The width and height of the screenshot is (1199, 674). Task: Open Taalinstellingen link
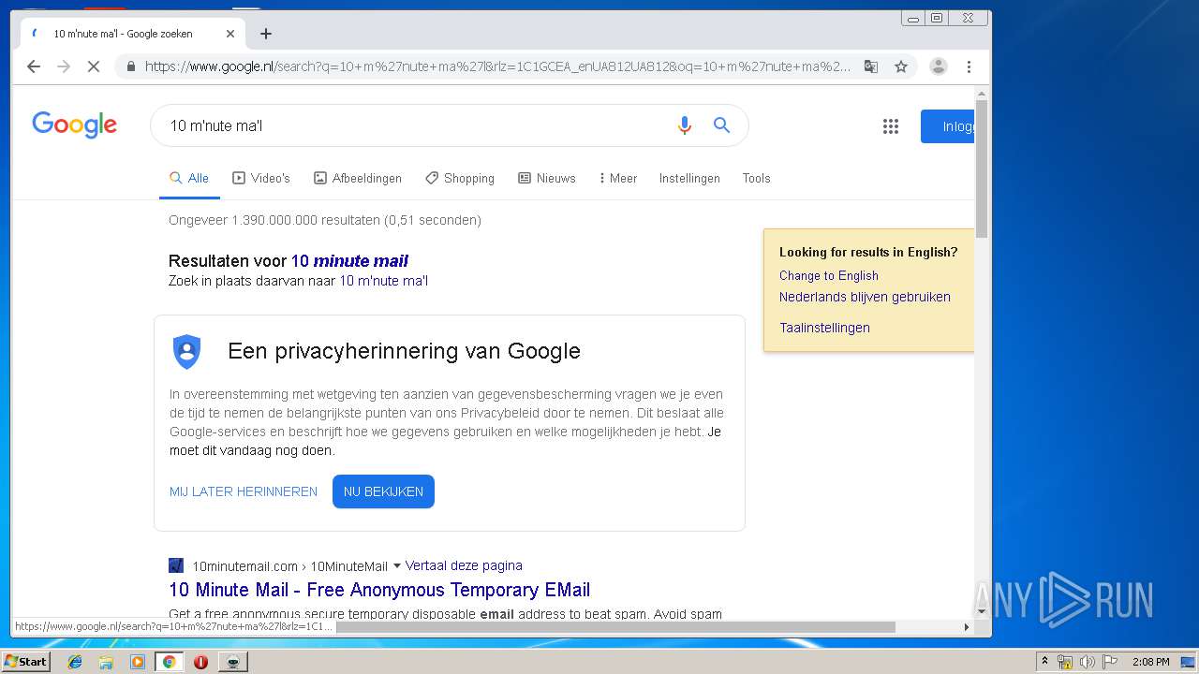tap(824, 328)
